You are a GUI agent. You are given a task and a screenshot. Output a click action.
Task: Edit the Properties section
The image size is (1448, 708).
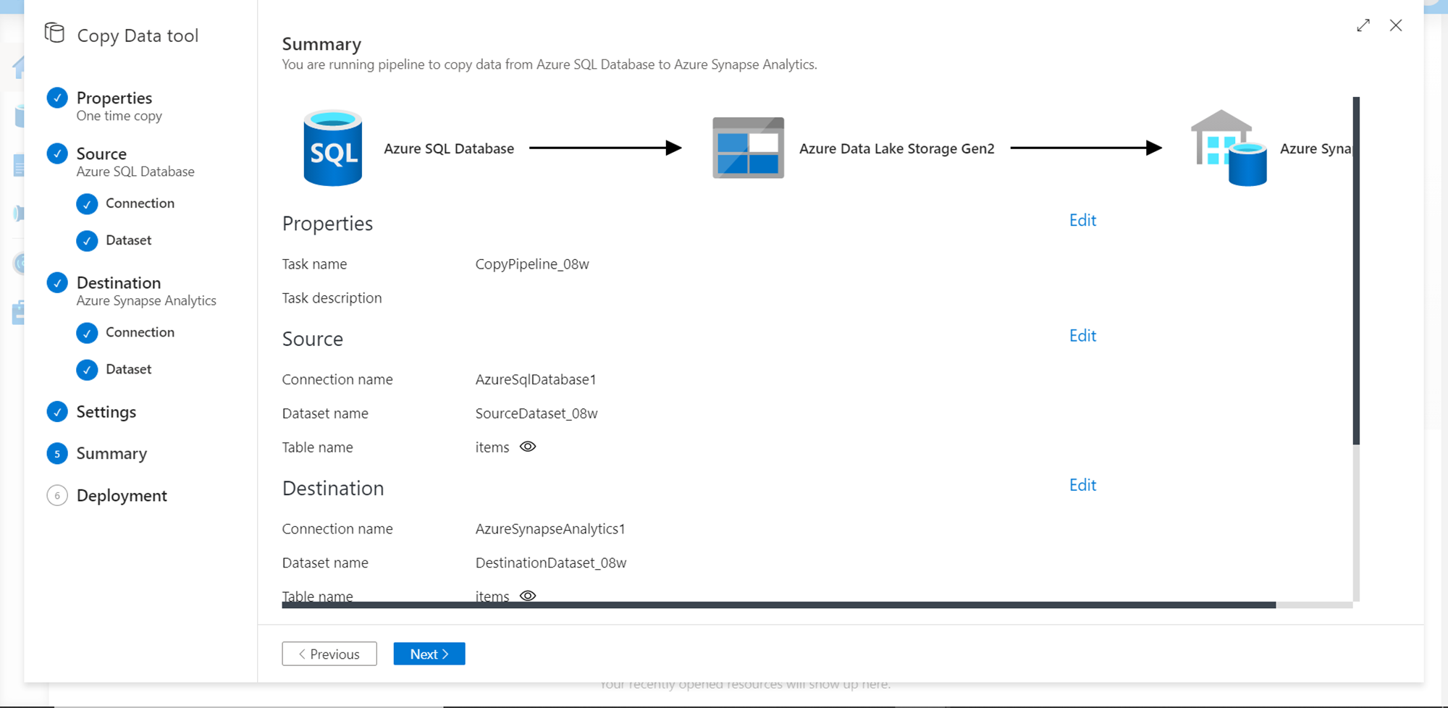click(x=1082, y=220)
